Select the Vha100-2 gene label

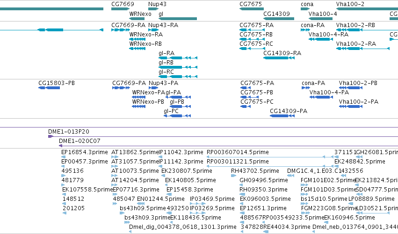coord(350,4)
